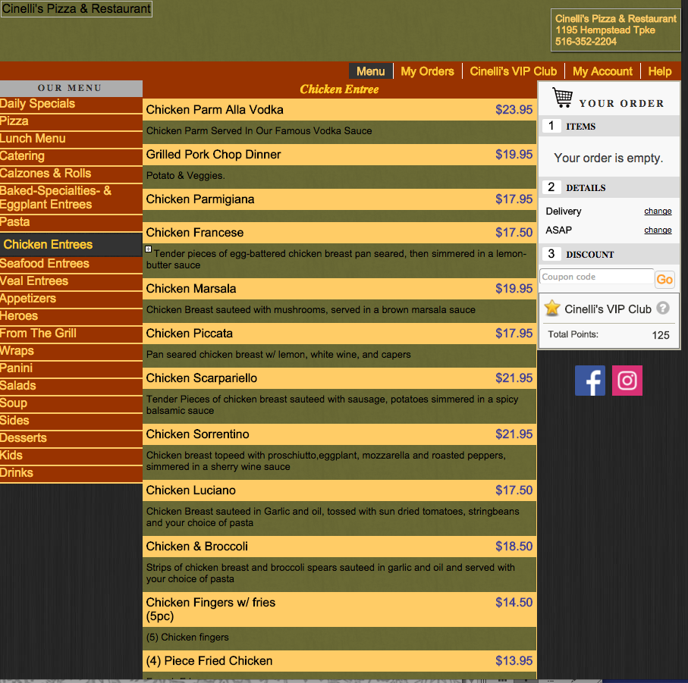
Task: Click the VIP Club help question mark
Action: click(663, 309)
